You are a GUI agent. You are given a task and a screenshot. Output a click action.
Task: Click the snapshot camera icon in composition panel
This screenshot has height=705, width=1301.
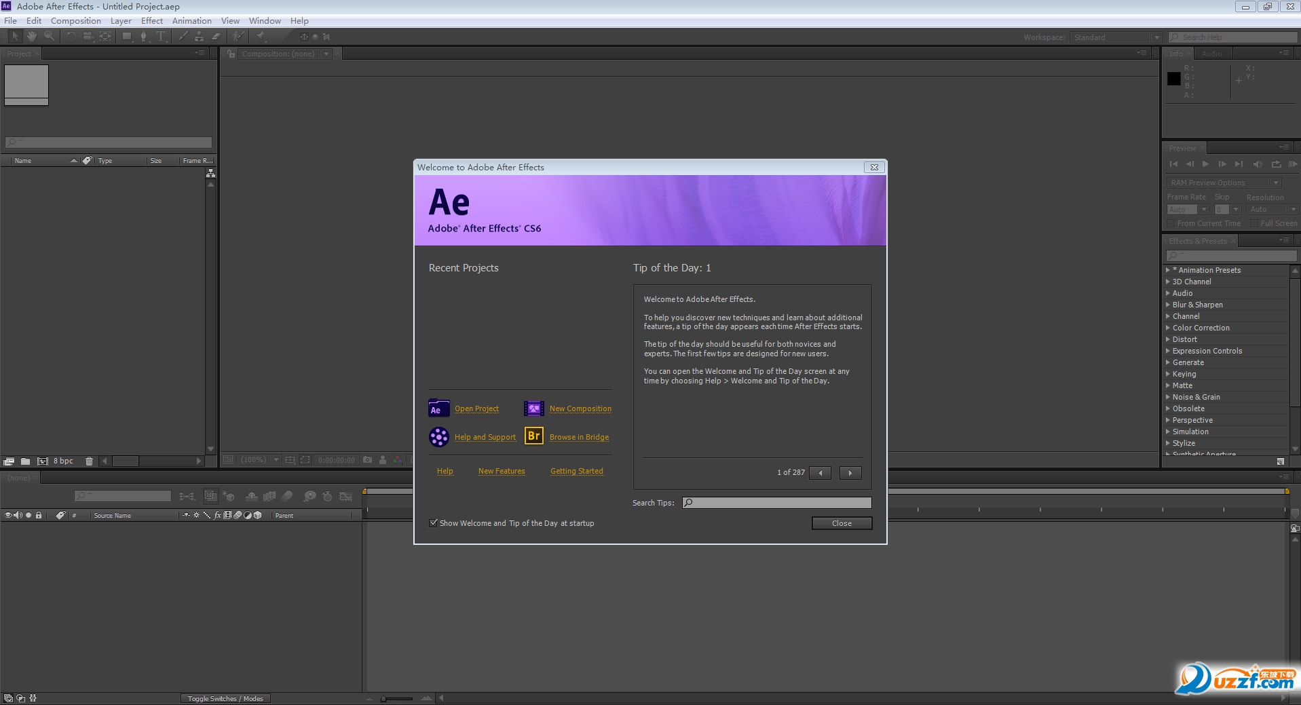coord(367,460)
